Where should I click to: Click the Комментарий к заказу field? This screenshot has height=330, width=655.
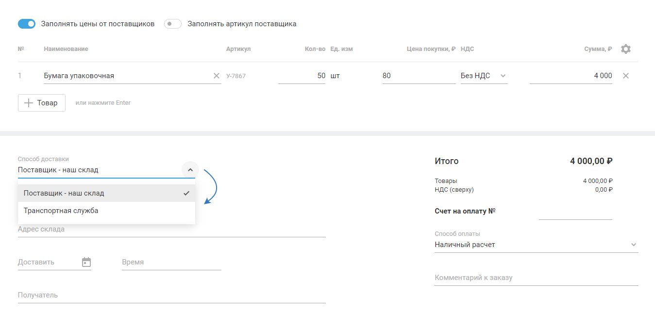[x=536, y=278]
